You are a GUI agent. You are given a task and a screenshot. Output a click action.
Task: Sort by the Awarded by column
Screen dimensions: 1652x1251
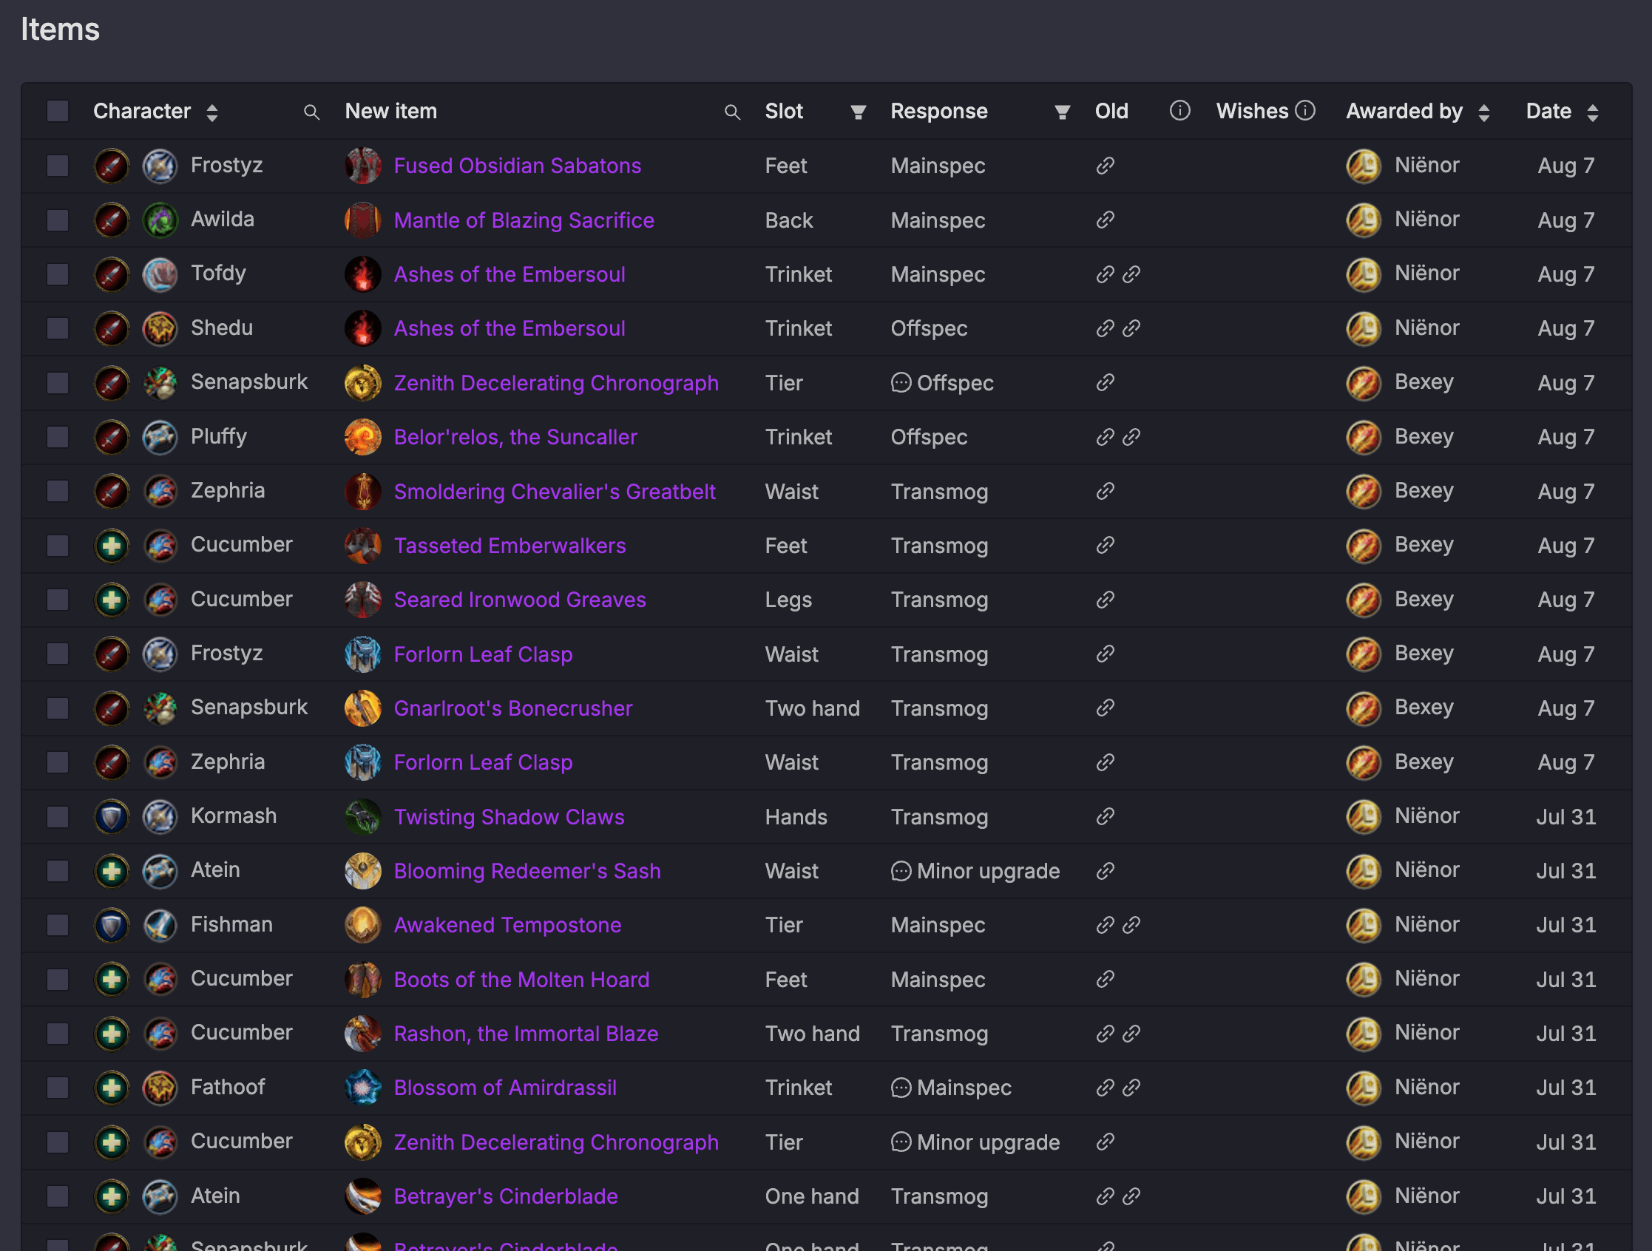pos(1484,112)
